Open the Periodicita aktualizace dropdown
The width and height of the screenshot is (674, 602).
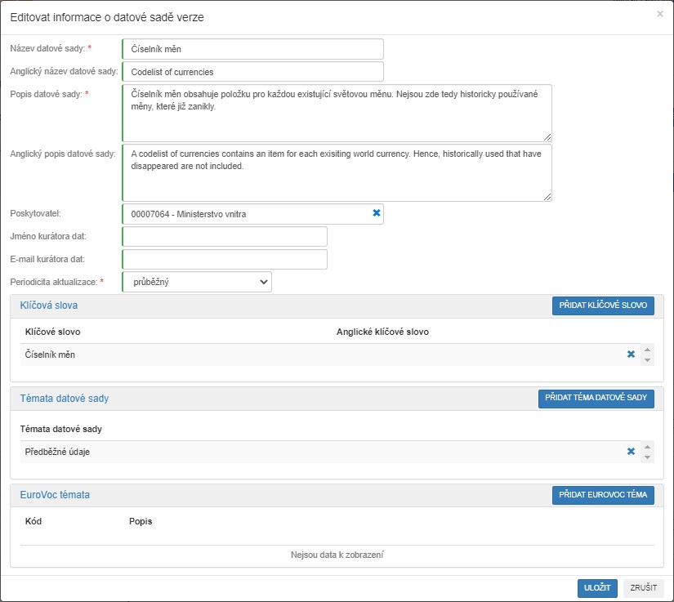click(x=197, y=282)
